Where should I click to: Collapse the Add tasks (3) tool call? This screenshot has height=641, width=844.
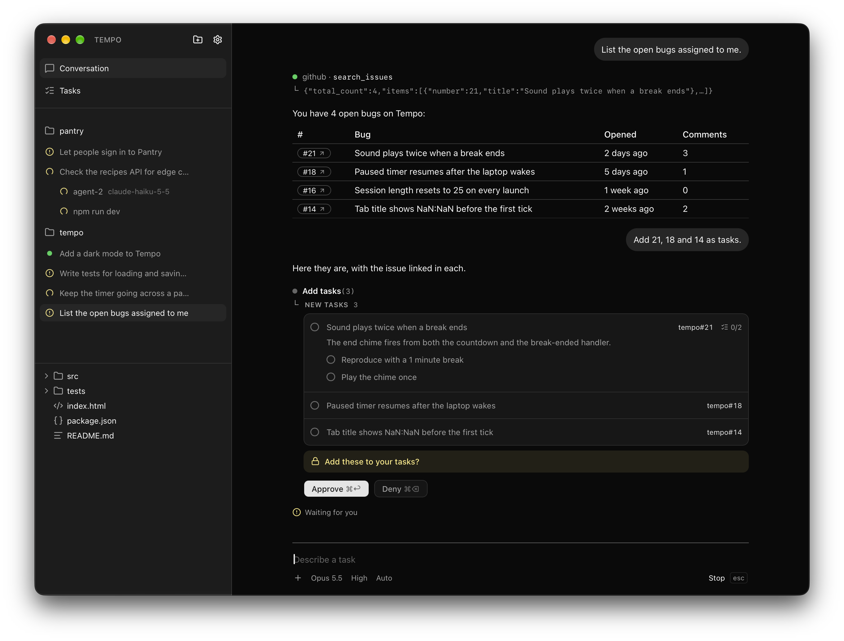(328, 291)
